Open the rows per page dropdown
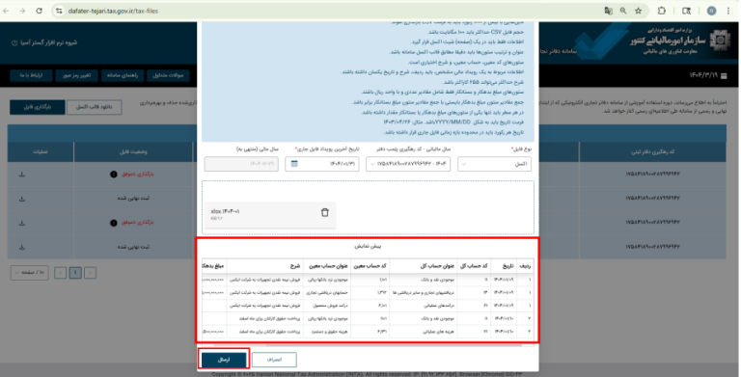 tap(29, 273)
